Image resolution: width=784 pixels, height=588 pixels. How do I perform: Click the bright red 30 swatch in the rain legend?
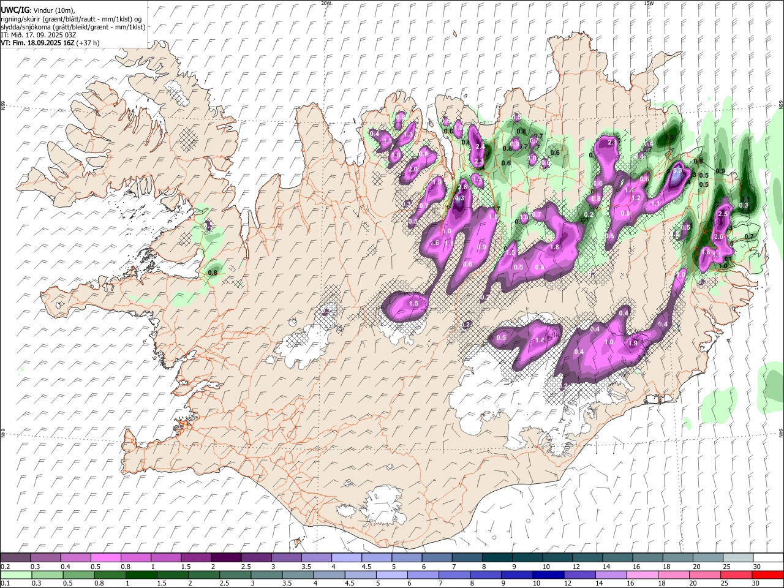(767, 575)
